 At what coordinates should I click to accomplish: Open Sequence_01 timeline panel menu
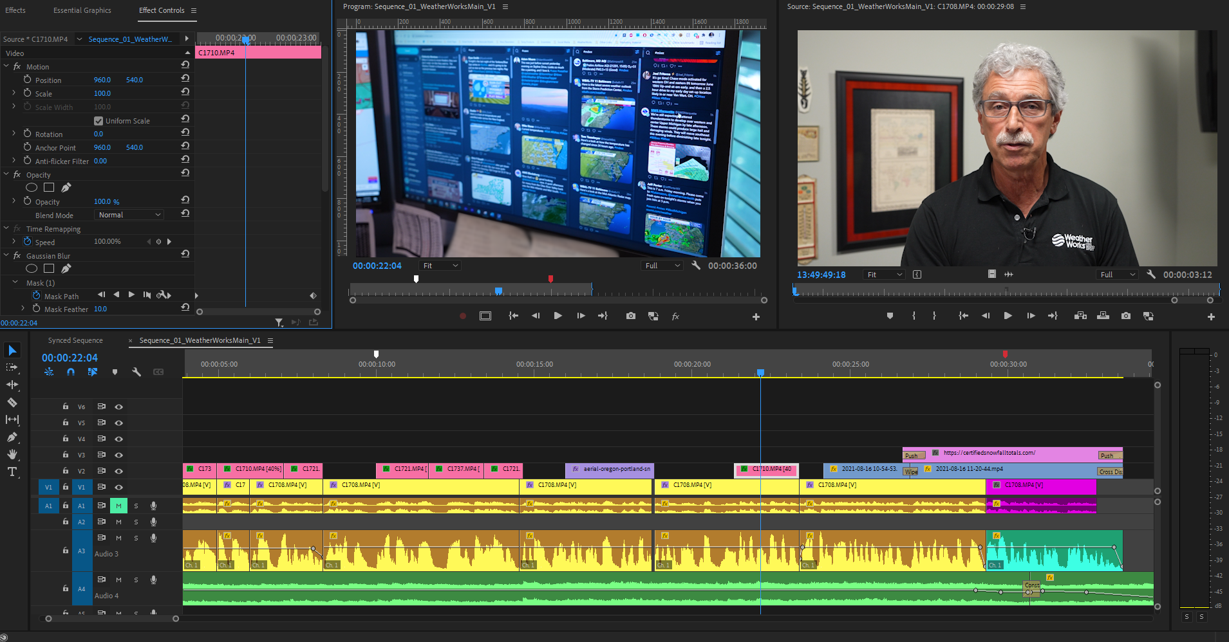[x=270, y=340]
